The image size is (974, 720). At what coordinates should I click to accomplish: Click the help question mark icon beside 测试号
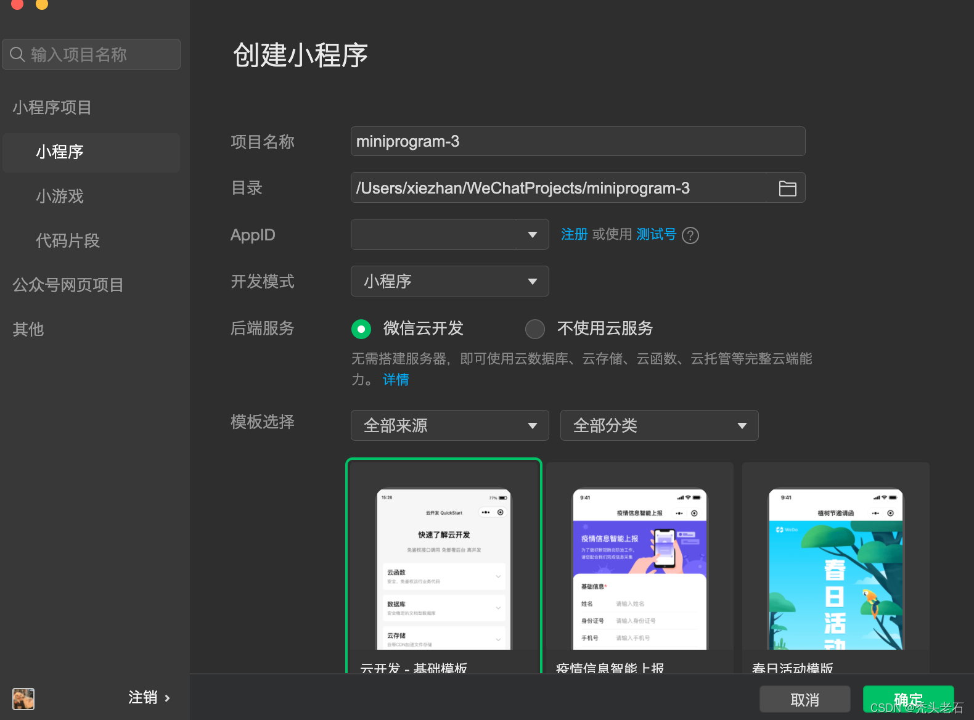(x=690, y=235)
